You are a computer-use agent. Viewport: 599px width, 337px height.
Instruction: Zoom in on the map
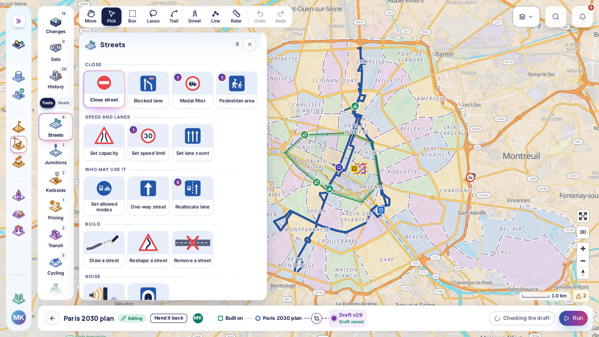tap(583, 249)
